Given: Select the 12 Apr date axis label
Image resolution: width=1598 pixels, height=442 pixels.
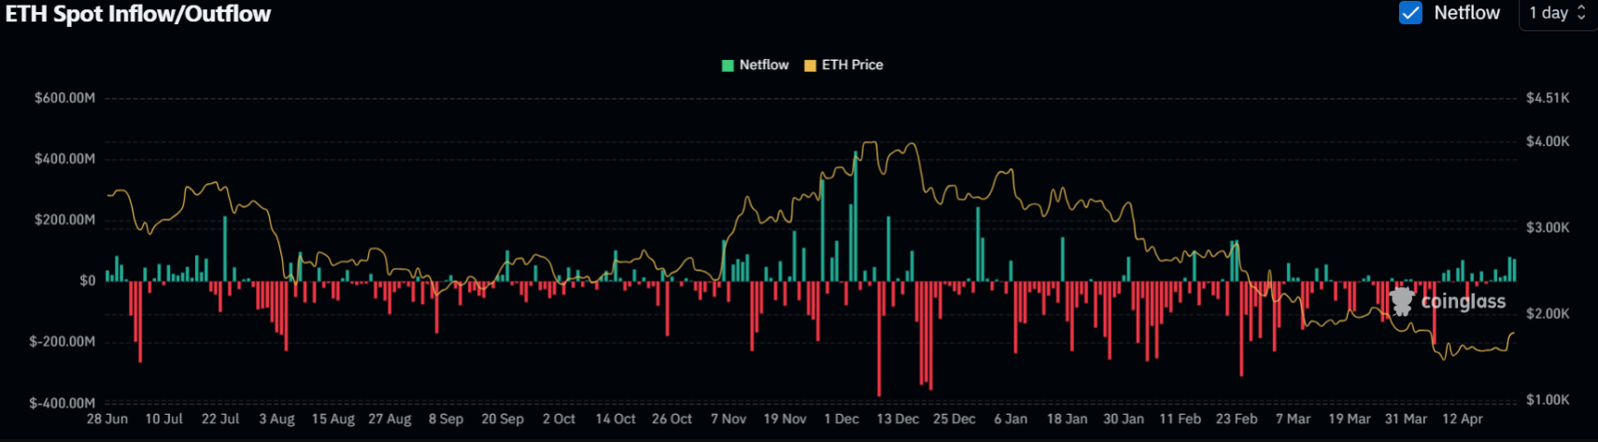Looking at the screenshot, I should coord(1463,419).
